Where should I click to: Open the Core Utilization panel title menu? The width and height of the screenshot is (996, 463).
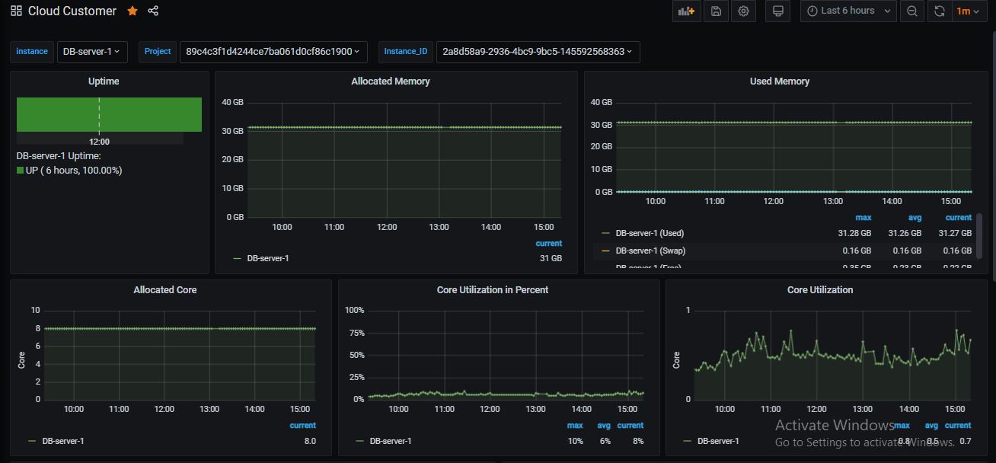[x=820, y=290]
